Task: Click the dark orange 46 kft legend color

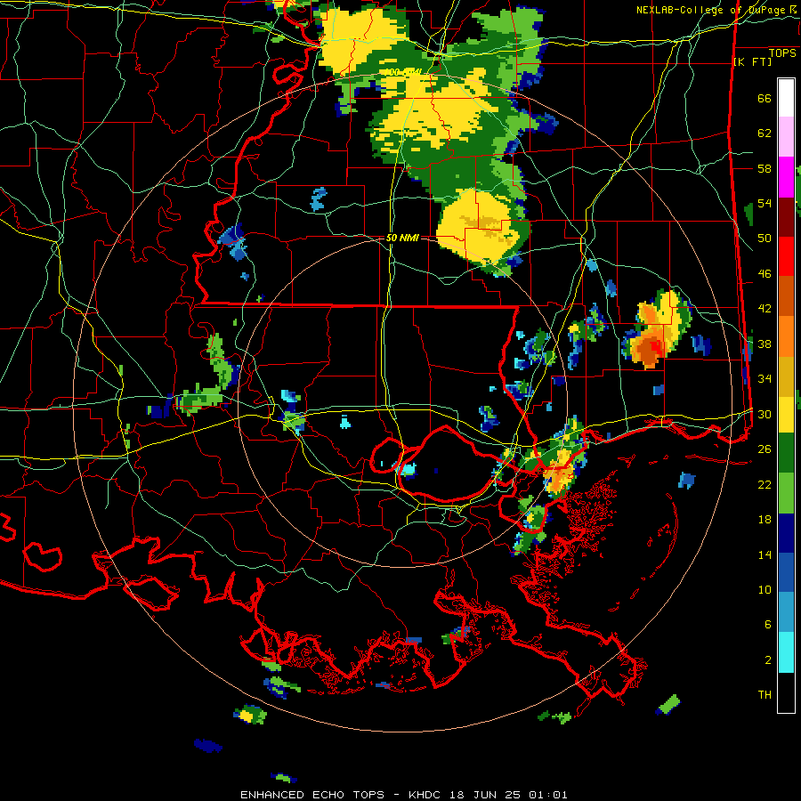Action: pos(786,295)
